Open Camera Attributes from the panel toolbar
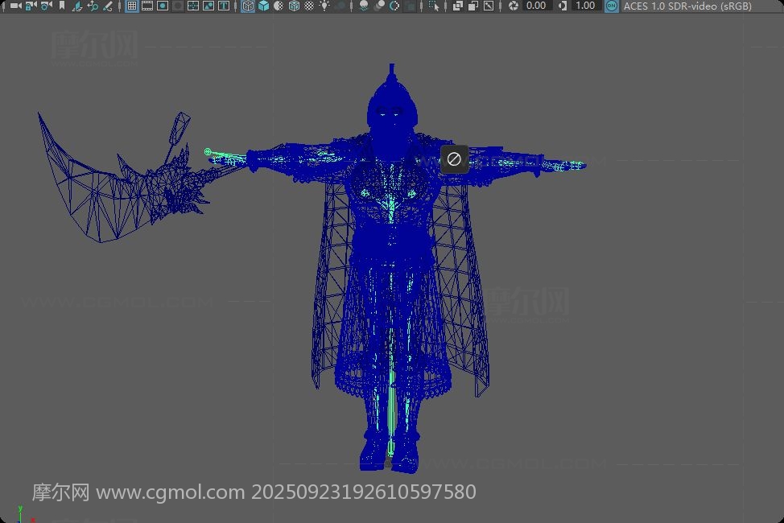This screenshot has width=784, height=523. pyautogui.click(x=46, y=6)
